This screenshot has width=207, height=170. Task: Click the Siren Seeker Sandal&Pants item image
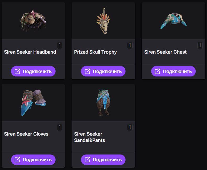(x=103, y=103)
